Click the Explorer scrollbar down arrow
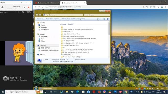This screenshot has width=168, height=94. pyautogui.click(x=109, y=57)
